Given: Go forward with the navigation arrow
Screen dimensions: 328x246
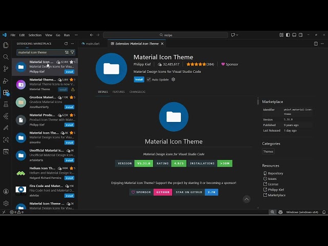Looking at the screenshot, I should pyautogui.click(x=98, y=35).
